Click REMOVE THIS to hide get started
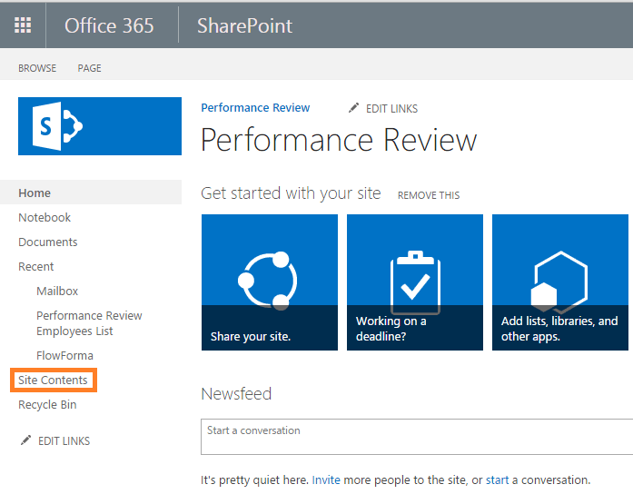Image resolution: width=633 pixels, height=504 pixels. click(429, 195)
